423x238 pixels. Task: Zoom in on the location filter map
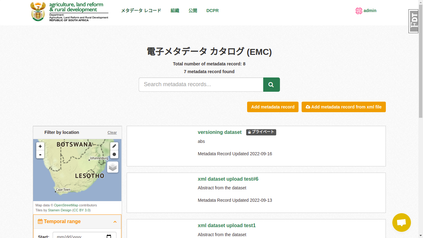pyautogui.click(x=40, y=146)
